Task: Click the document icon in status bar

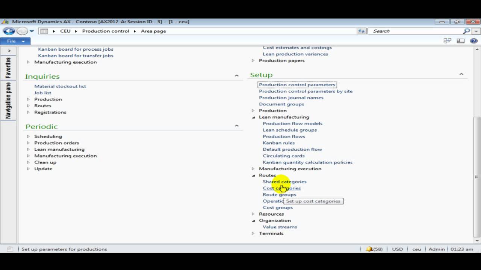Action: (10, 249)
